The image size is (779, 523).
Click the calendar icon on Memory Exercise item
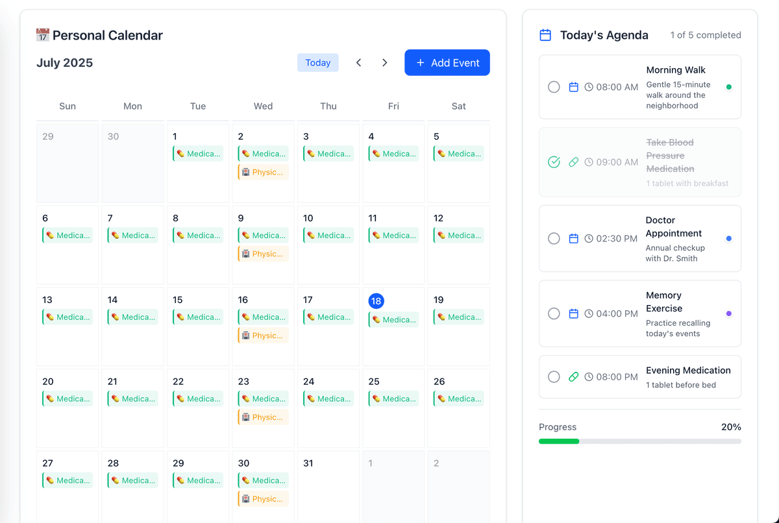point(573,314)
